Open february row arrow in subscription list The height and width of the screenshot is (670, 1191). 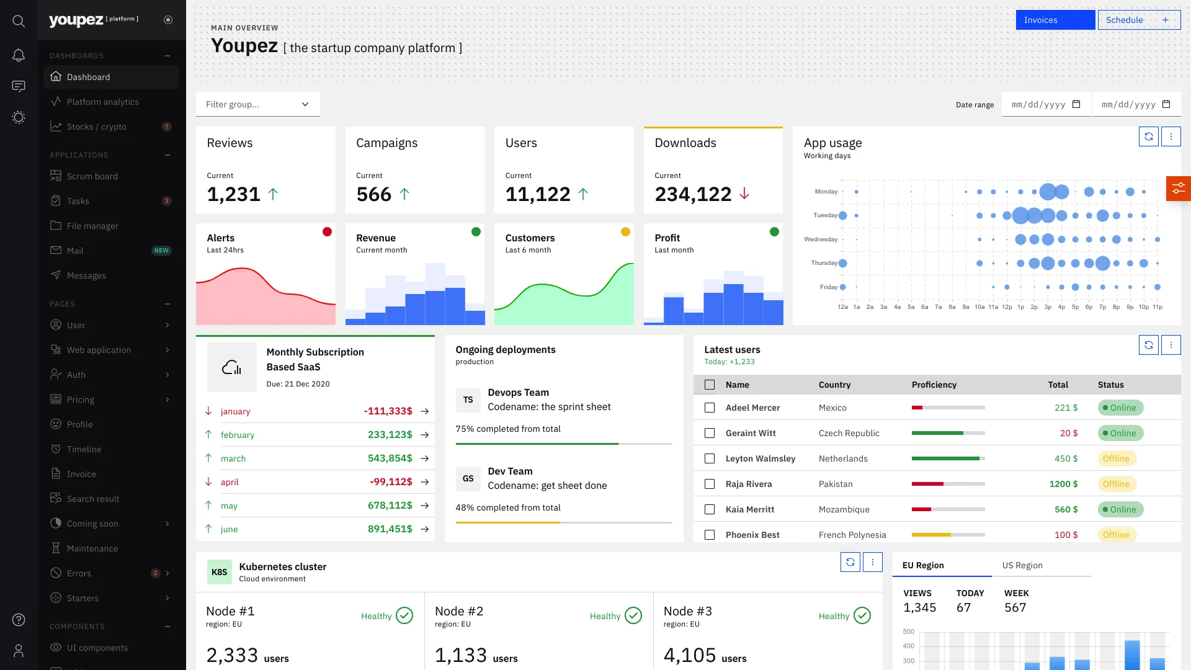(x=425, y=435)
